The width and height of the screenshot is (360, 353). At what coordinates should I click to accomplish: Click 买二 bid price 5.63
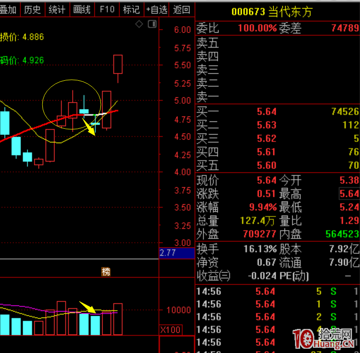click(x=266, y=125)
